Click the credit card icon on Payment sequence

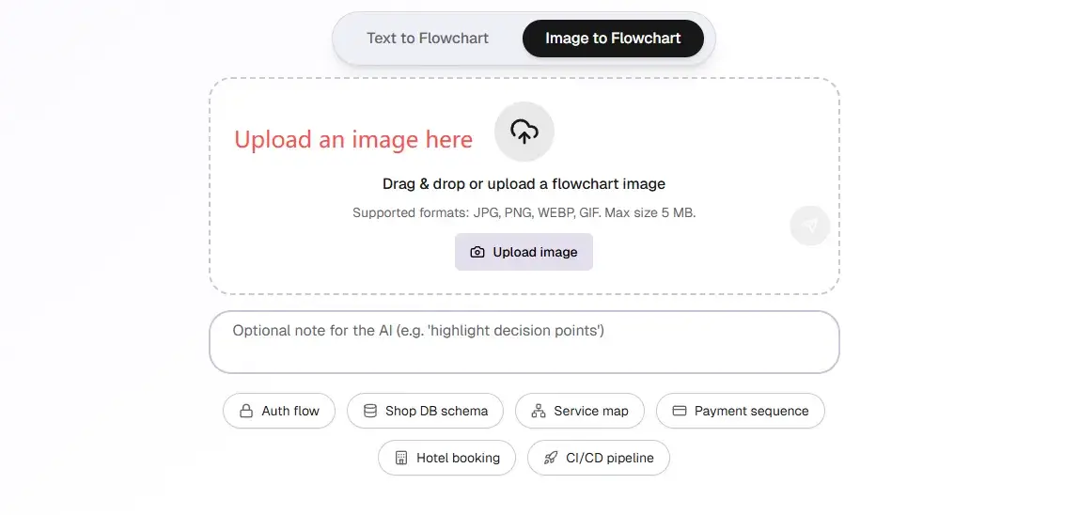(x=680, y=411)
